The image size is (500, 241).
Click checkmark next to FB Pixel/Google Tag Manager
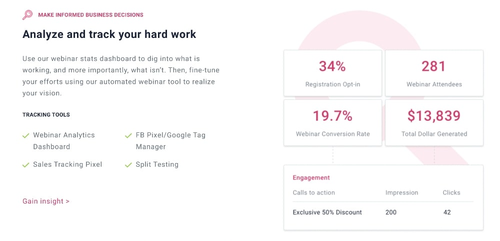pos(128,135)
